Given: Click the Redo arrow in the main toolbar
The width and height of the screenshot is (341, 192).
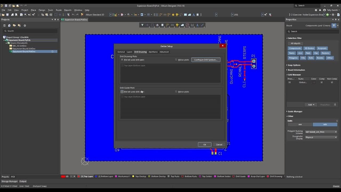Looking at the screenshot, I should [x=77, y=15].
